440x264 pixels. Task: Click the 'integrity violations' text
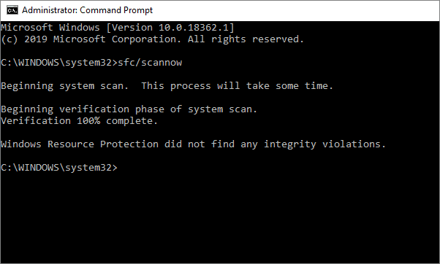325,144
